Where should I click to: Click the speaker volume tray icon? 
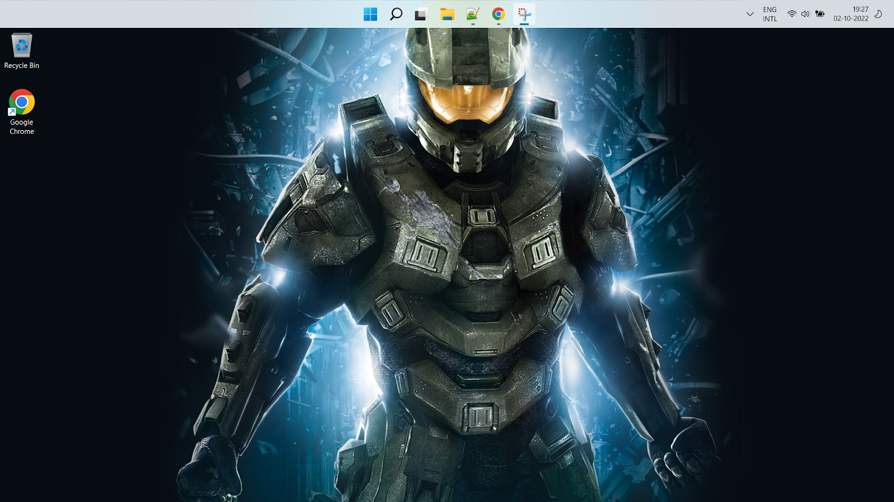[x=805, y=14]
